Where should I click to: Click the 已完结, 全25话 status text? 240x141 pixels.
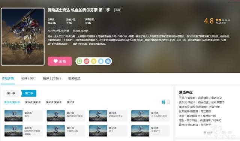pyautogui.click(x=81, y=31)
